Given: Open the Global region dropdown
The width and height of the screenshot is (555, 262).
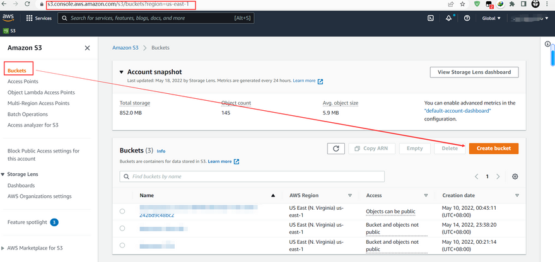Looking at the screenshot, I should [491, 18].
